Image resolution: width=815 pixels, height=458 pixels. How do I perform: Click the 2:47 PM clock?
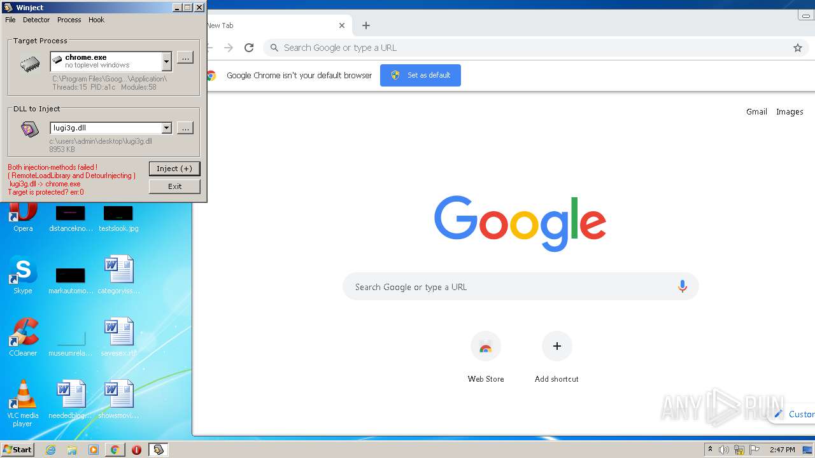click(x=782, y=450)
